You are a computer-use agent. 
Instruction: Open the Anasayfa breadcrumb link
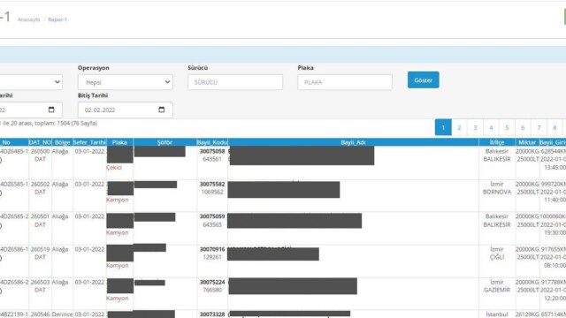click(x=28, y=19)
